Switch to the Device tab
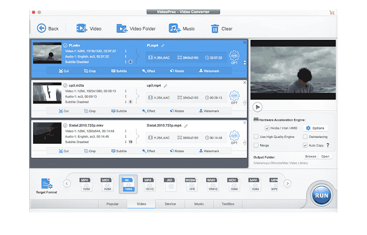The width and height of the screenshot is (367, 235). (170, 204)
